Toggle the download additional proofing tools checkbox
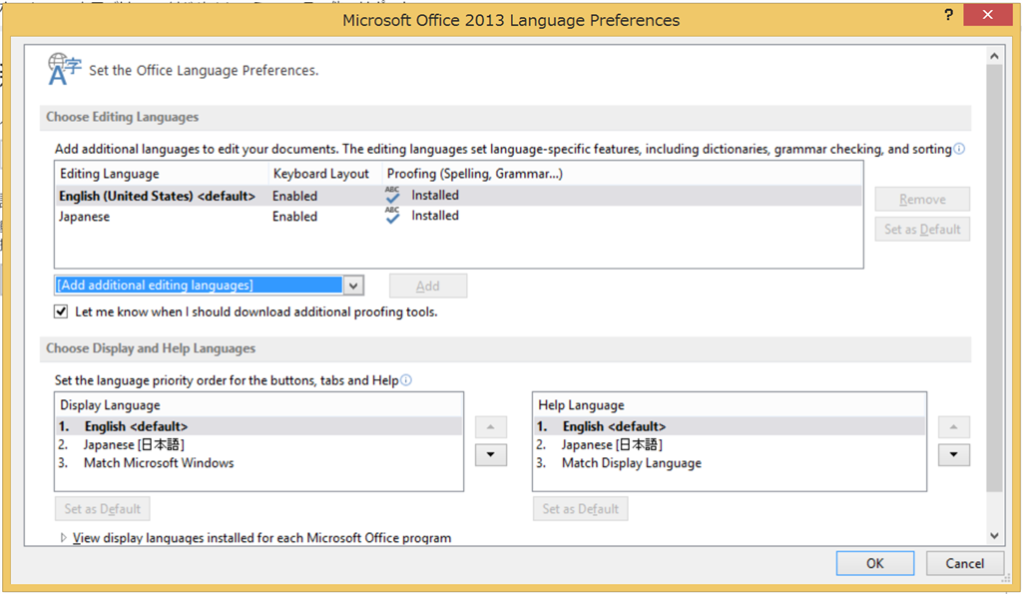Viewport: 1022px width, 594px height. coord(61,311)
